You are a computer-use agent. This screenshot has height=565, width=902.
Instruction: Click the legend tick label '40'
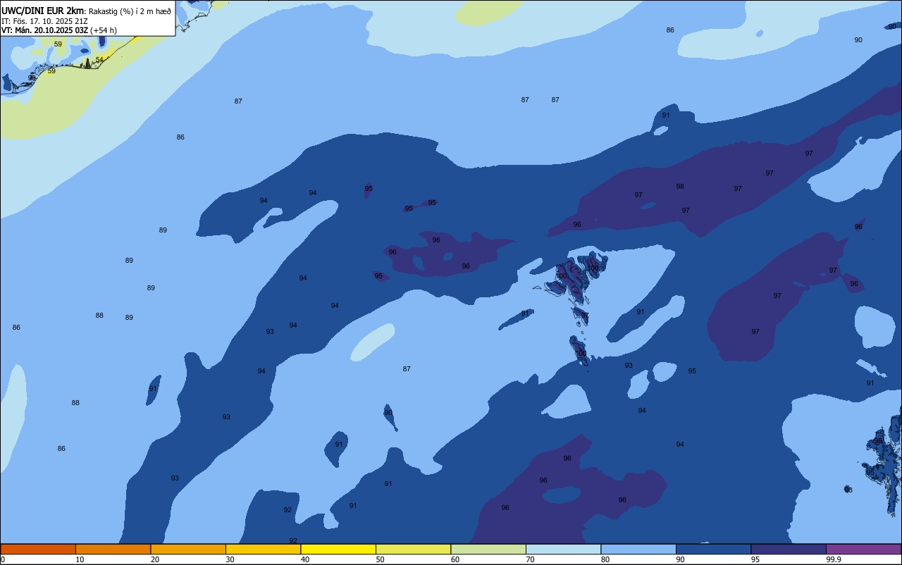tap(305, 559)
